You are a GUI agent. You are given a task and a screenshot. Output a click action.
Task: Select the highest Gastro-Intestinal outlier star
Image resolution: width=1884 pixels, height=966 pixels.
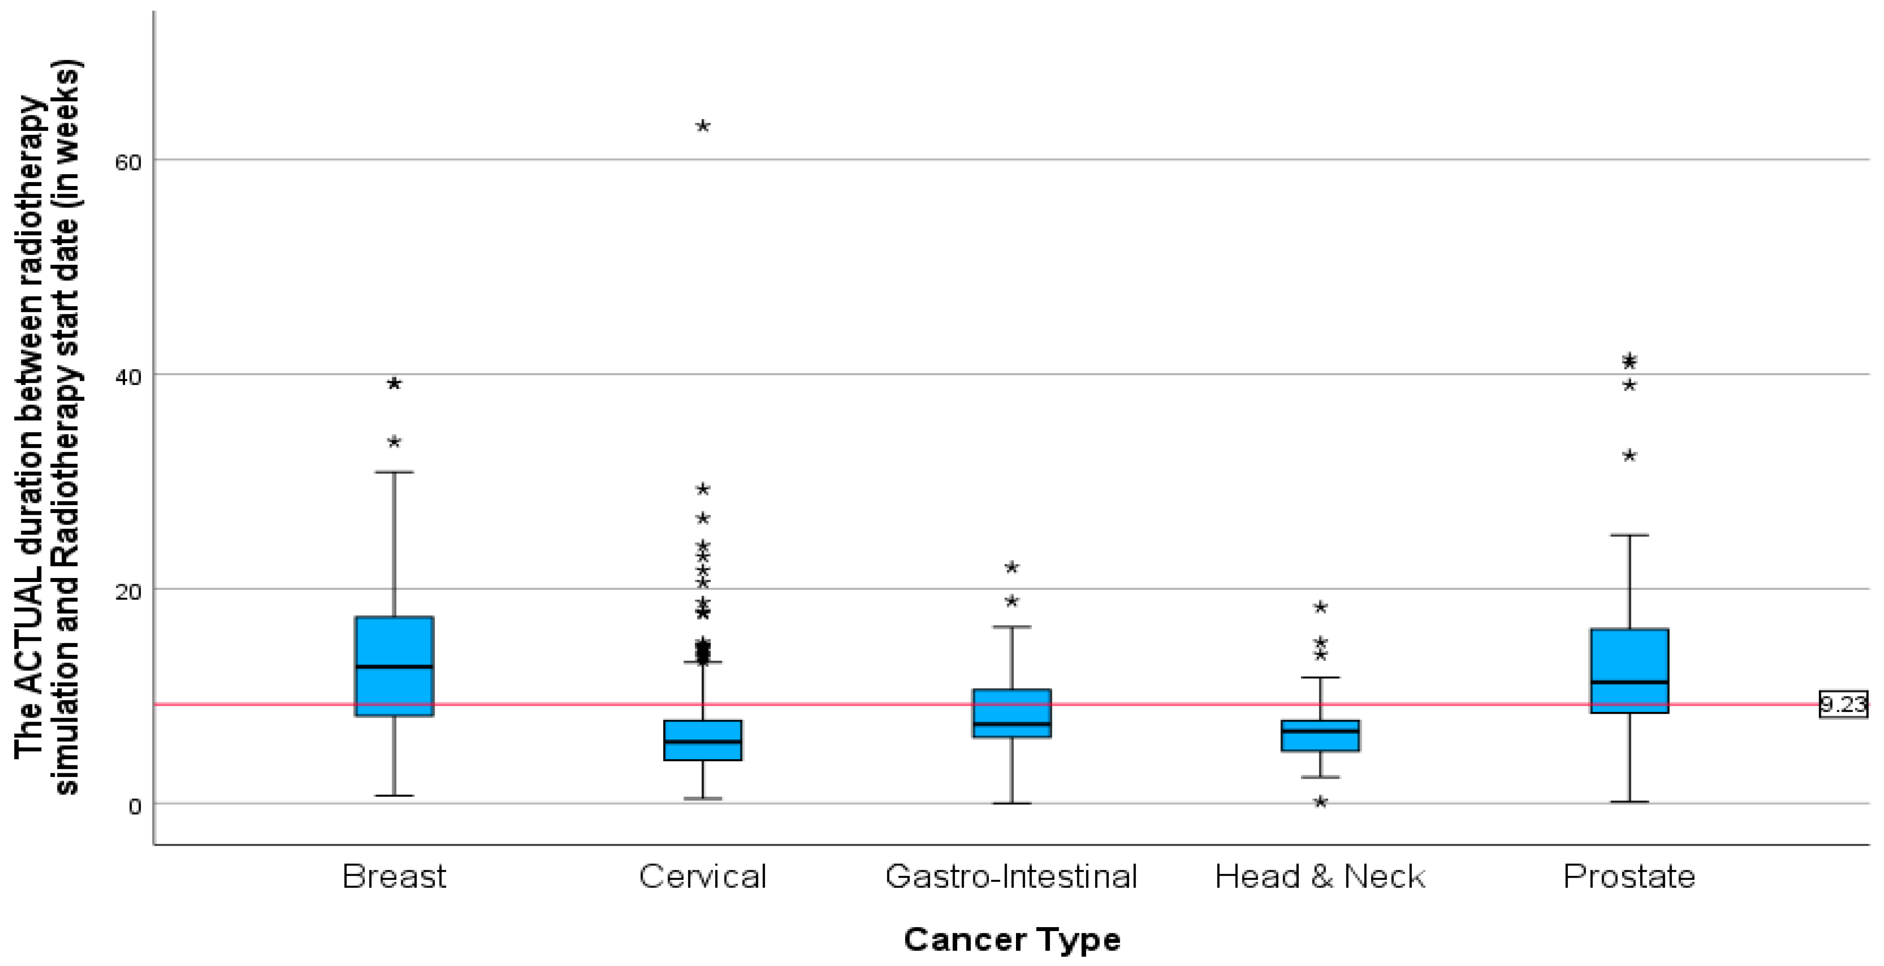pyautogui.click(x=1012, y=567)
